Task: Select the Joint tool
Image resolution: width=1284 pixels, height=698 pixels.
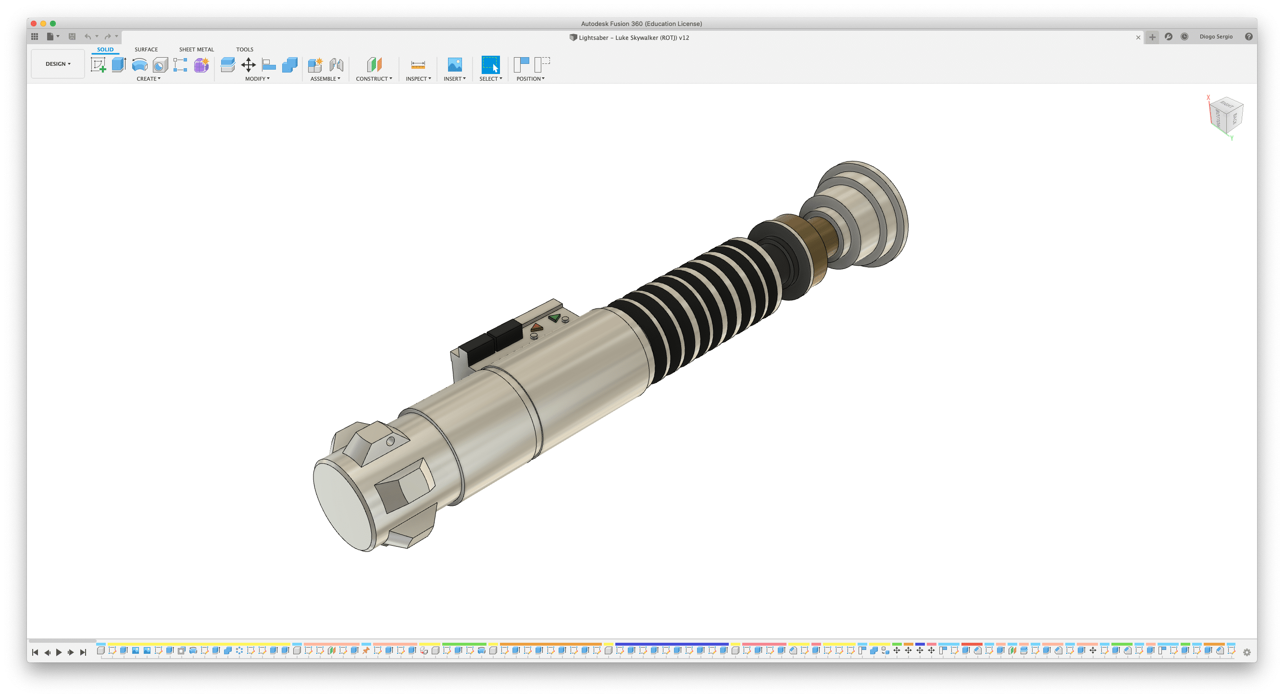Action: pyautogui.click(x=337, y=65)
